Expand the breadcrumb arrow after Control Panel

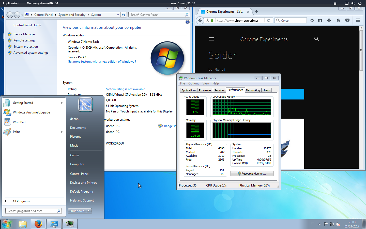tap(55, 15)
